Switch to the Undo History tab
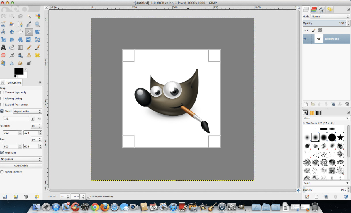Screen dimensions: 351x213 pos(330,9)
